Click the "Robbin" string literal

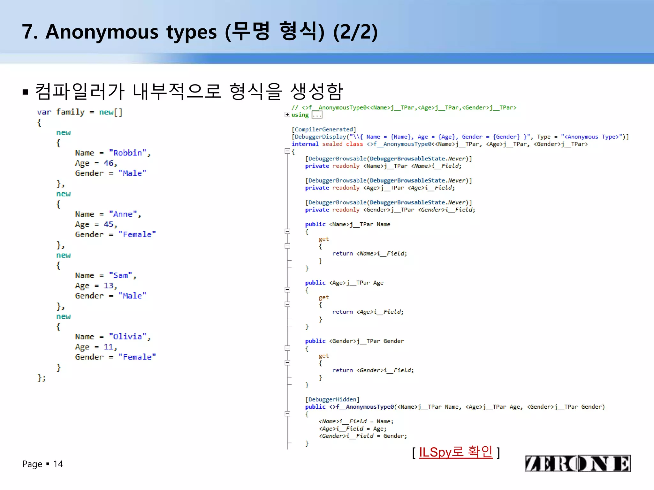[x=128, y=153]
